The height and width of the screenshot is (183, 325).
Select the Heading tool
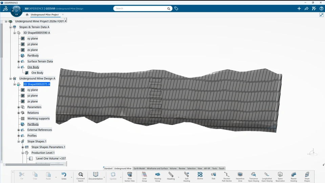(x=171, y=176)
